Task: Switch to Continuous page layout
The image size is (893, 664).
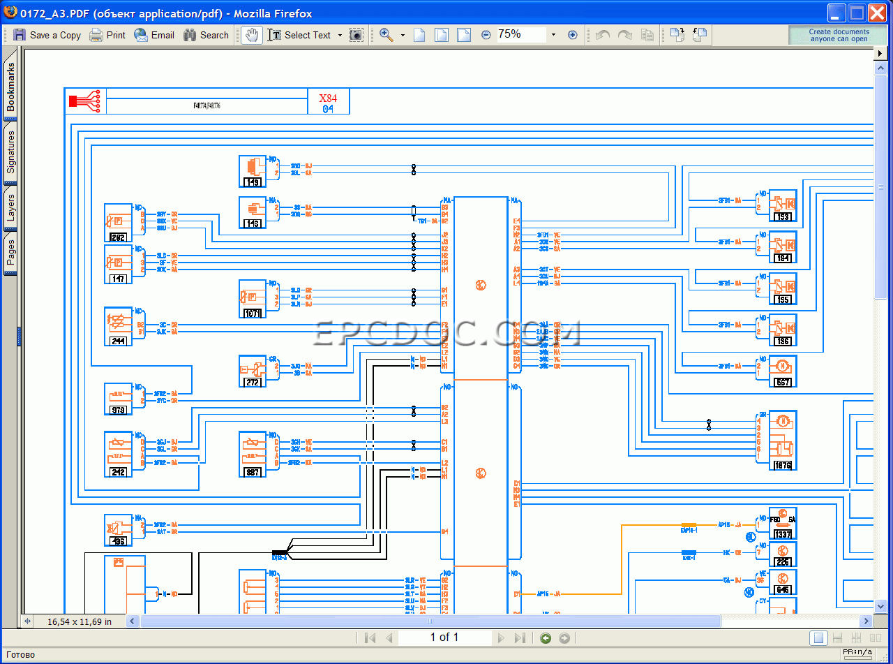Action: 838,637
